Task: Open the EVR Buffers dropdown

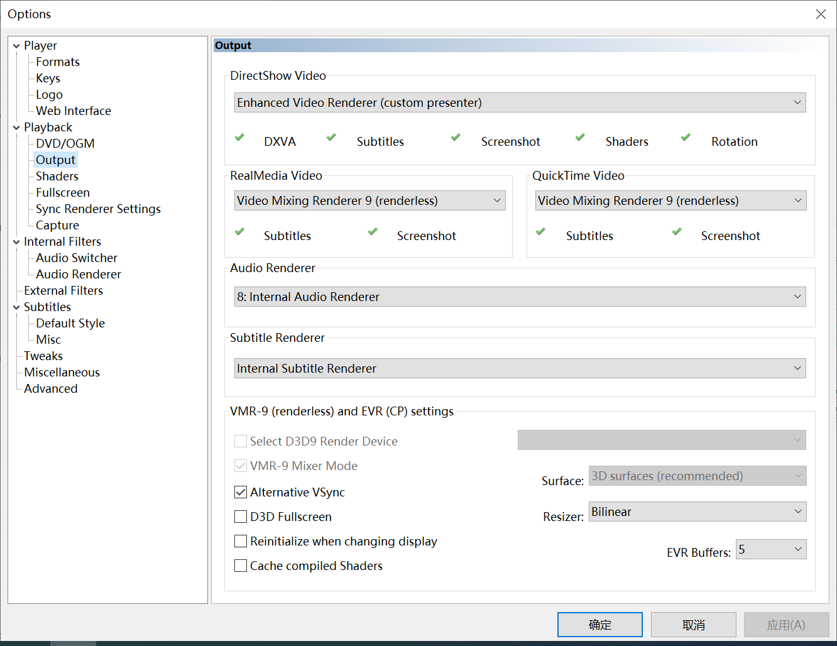Action: (x=797, y=549)
